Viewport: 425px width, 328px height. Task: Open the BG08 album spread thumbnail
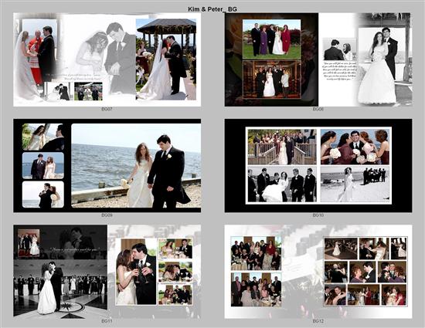318,59
